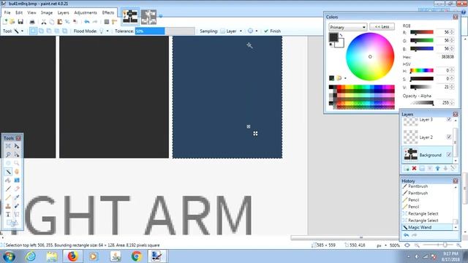The width and height of the screenshot is (468, 263).
Task: Click the Redo arrow in toolbar
Action: coord(94,22)
